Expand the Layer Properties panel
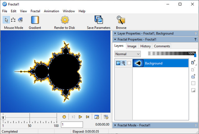The image size is (199, 134). [x=115, y=33]
